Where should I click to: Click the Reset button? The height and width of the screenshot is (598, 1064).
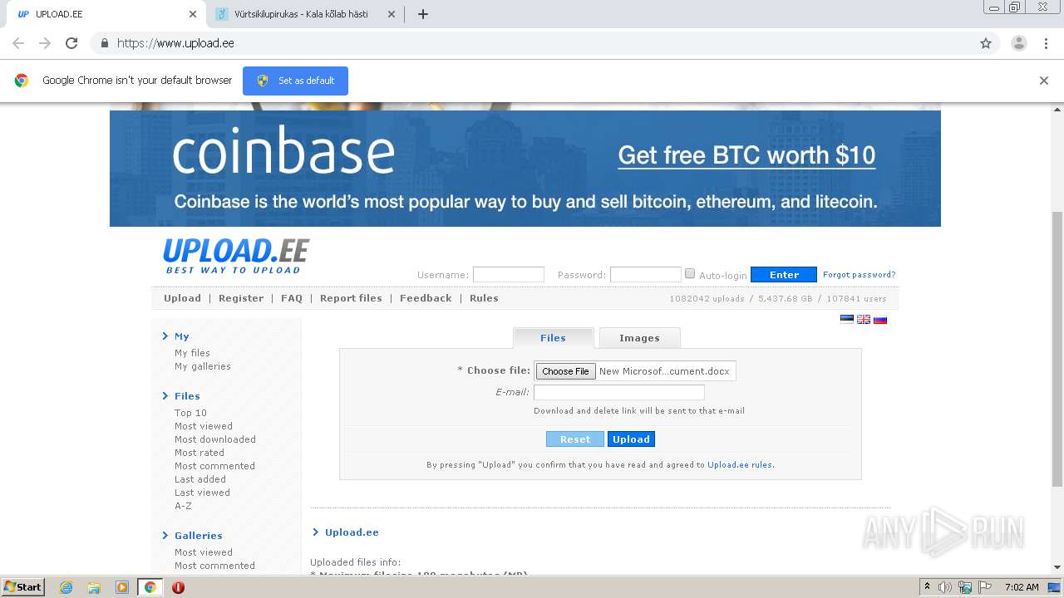coord(575,439)
